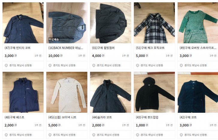Viewport: 218px width, 140px height.
Task: Open the (43)구제 후드집업 title link
Action: click(x=147, y=117)
